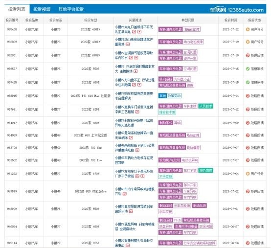Open image icon in complaint 959435 row

pyautogui.click(x=134, y=85)
